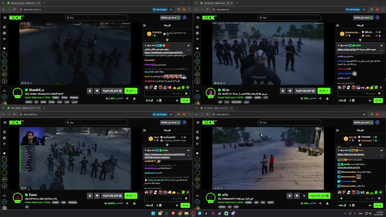Unpin the BotRix pinned message in 1CJx chat
This screenshot has height=217, width=386.
coord(381,45)
